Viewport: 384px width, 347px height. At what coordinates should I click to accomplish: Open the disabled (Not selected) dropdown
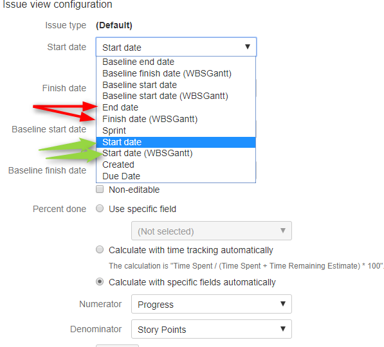point(212,231)
